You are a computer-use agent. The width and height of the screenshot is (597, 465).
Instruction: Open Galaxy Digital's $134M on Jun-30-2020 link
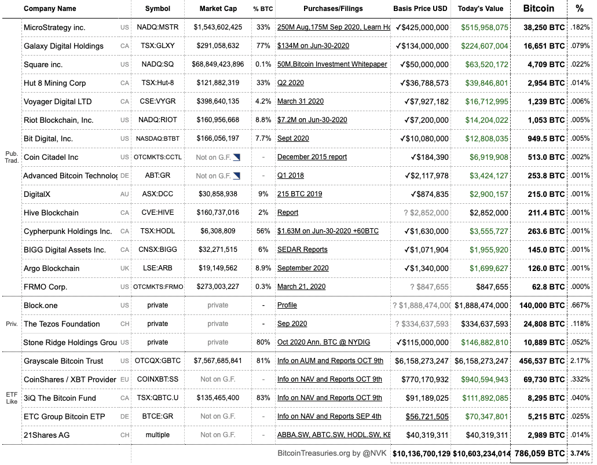click(x=313, y=46)
